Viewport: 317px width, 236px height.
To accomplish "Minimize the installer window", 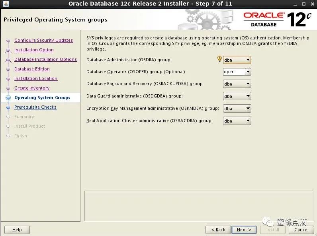I will [x=295, y=4].
